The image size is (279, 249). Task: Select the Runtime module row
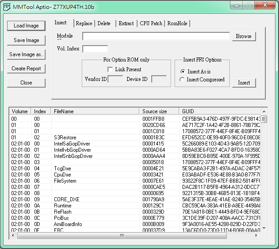(x=134, y=206)
